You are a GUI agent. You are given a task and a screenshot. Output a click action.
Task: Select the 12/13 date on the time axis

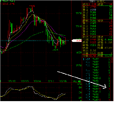25,81
